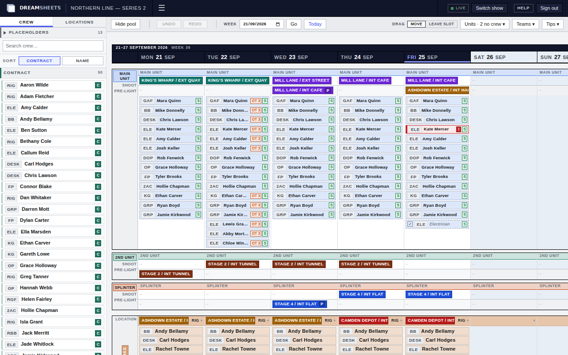The image size is (568, 355).
Task: Toggle the LIVE status indicator
Action: (x=458, y=8)
